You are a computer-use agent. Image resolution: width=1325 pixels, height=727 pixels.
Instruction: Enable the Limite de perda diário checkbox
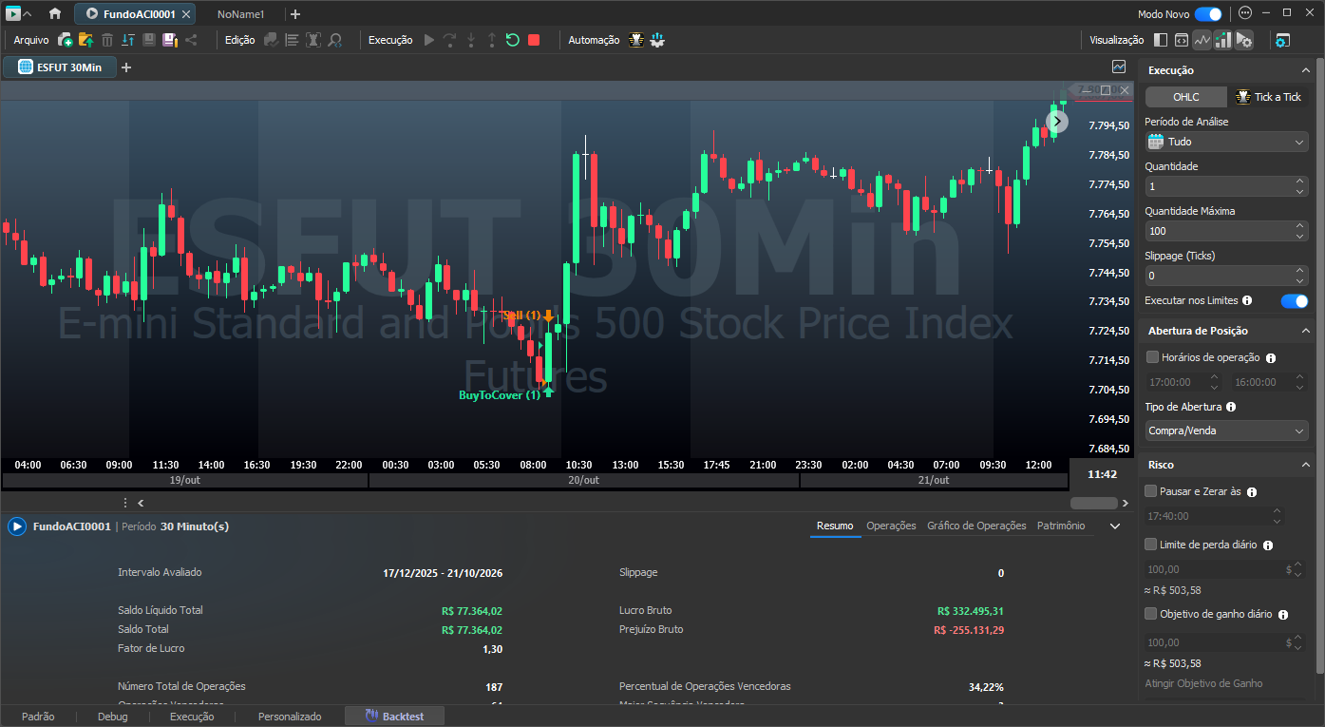(x=1151, y=545)
